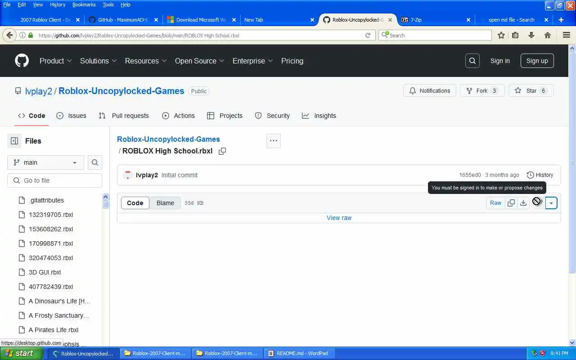The height and width of the screenshot is (360, 576).
Task: Expand the Solutions navigation dropdown
Action: pos(99,61)
